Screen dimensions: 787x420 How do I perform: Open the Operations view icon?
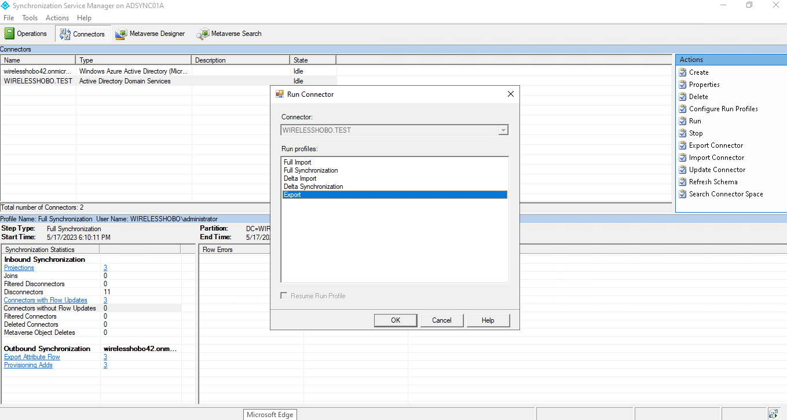click(x=9, y=34)
